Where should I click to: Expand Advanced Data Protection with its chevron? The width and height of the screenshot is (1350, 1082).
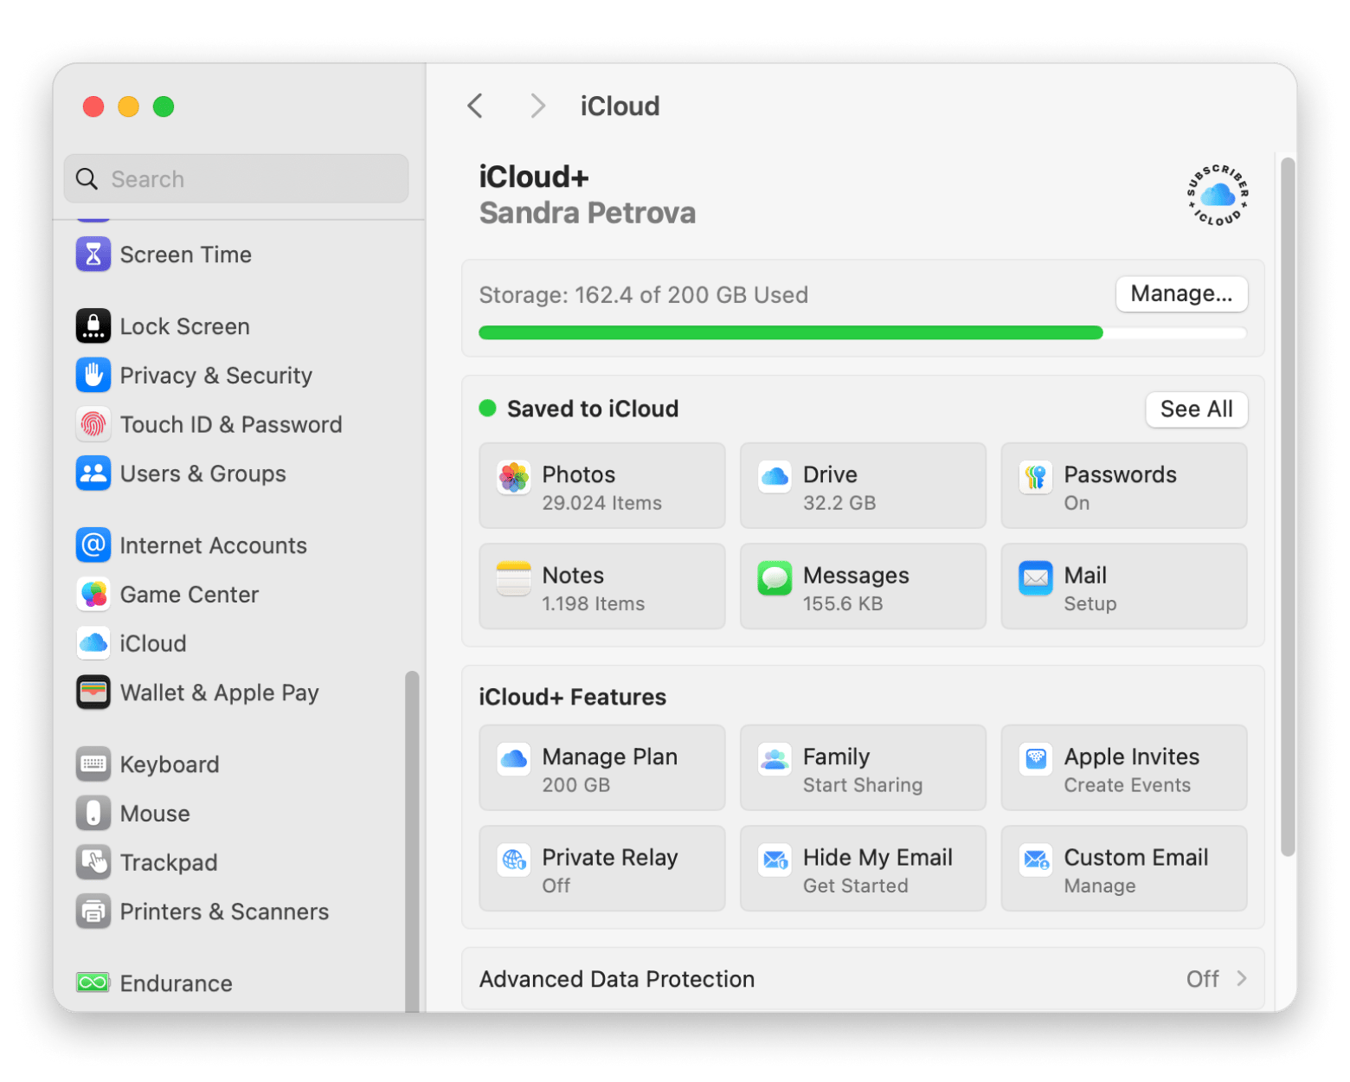1243,979
